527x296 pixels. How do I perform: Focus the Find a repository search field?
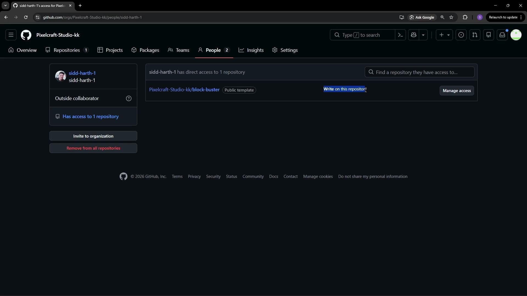click(420, 72)
